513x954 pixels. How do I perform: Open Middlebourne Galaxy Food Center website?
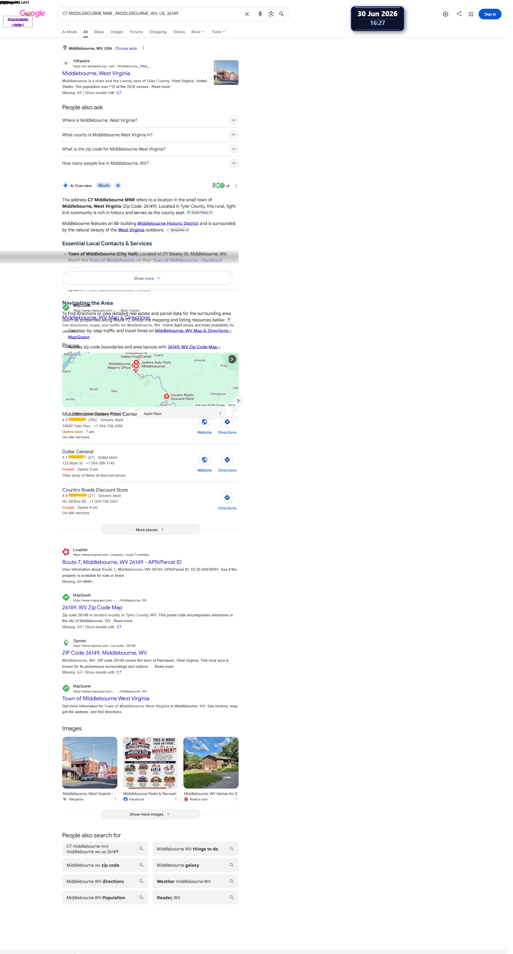point(204,426)
